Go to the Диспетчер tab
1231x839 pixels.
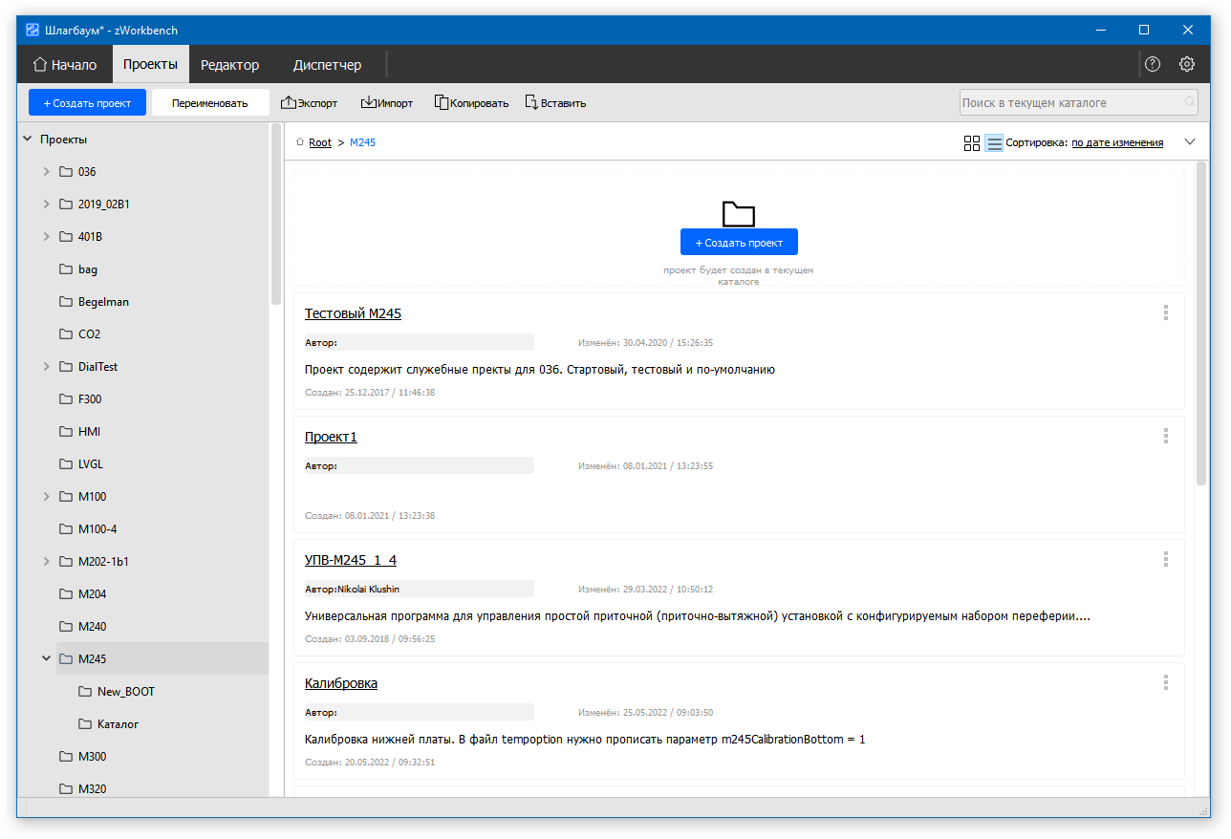coord(327,65)
